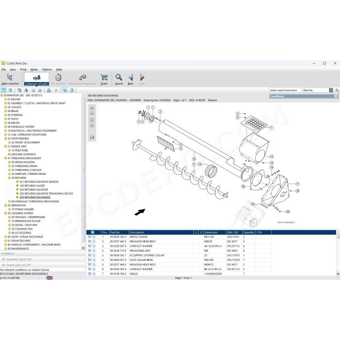Screen dimensions: 340x340
Task: Collapse the 21 FEEDER UNIT node
Action: coord(5,147)
